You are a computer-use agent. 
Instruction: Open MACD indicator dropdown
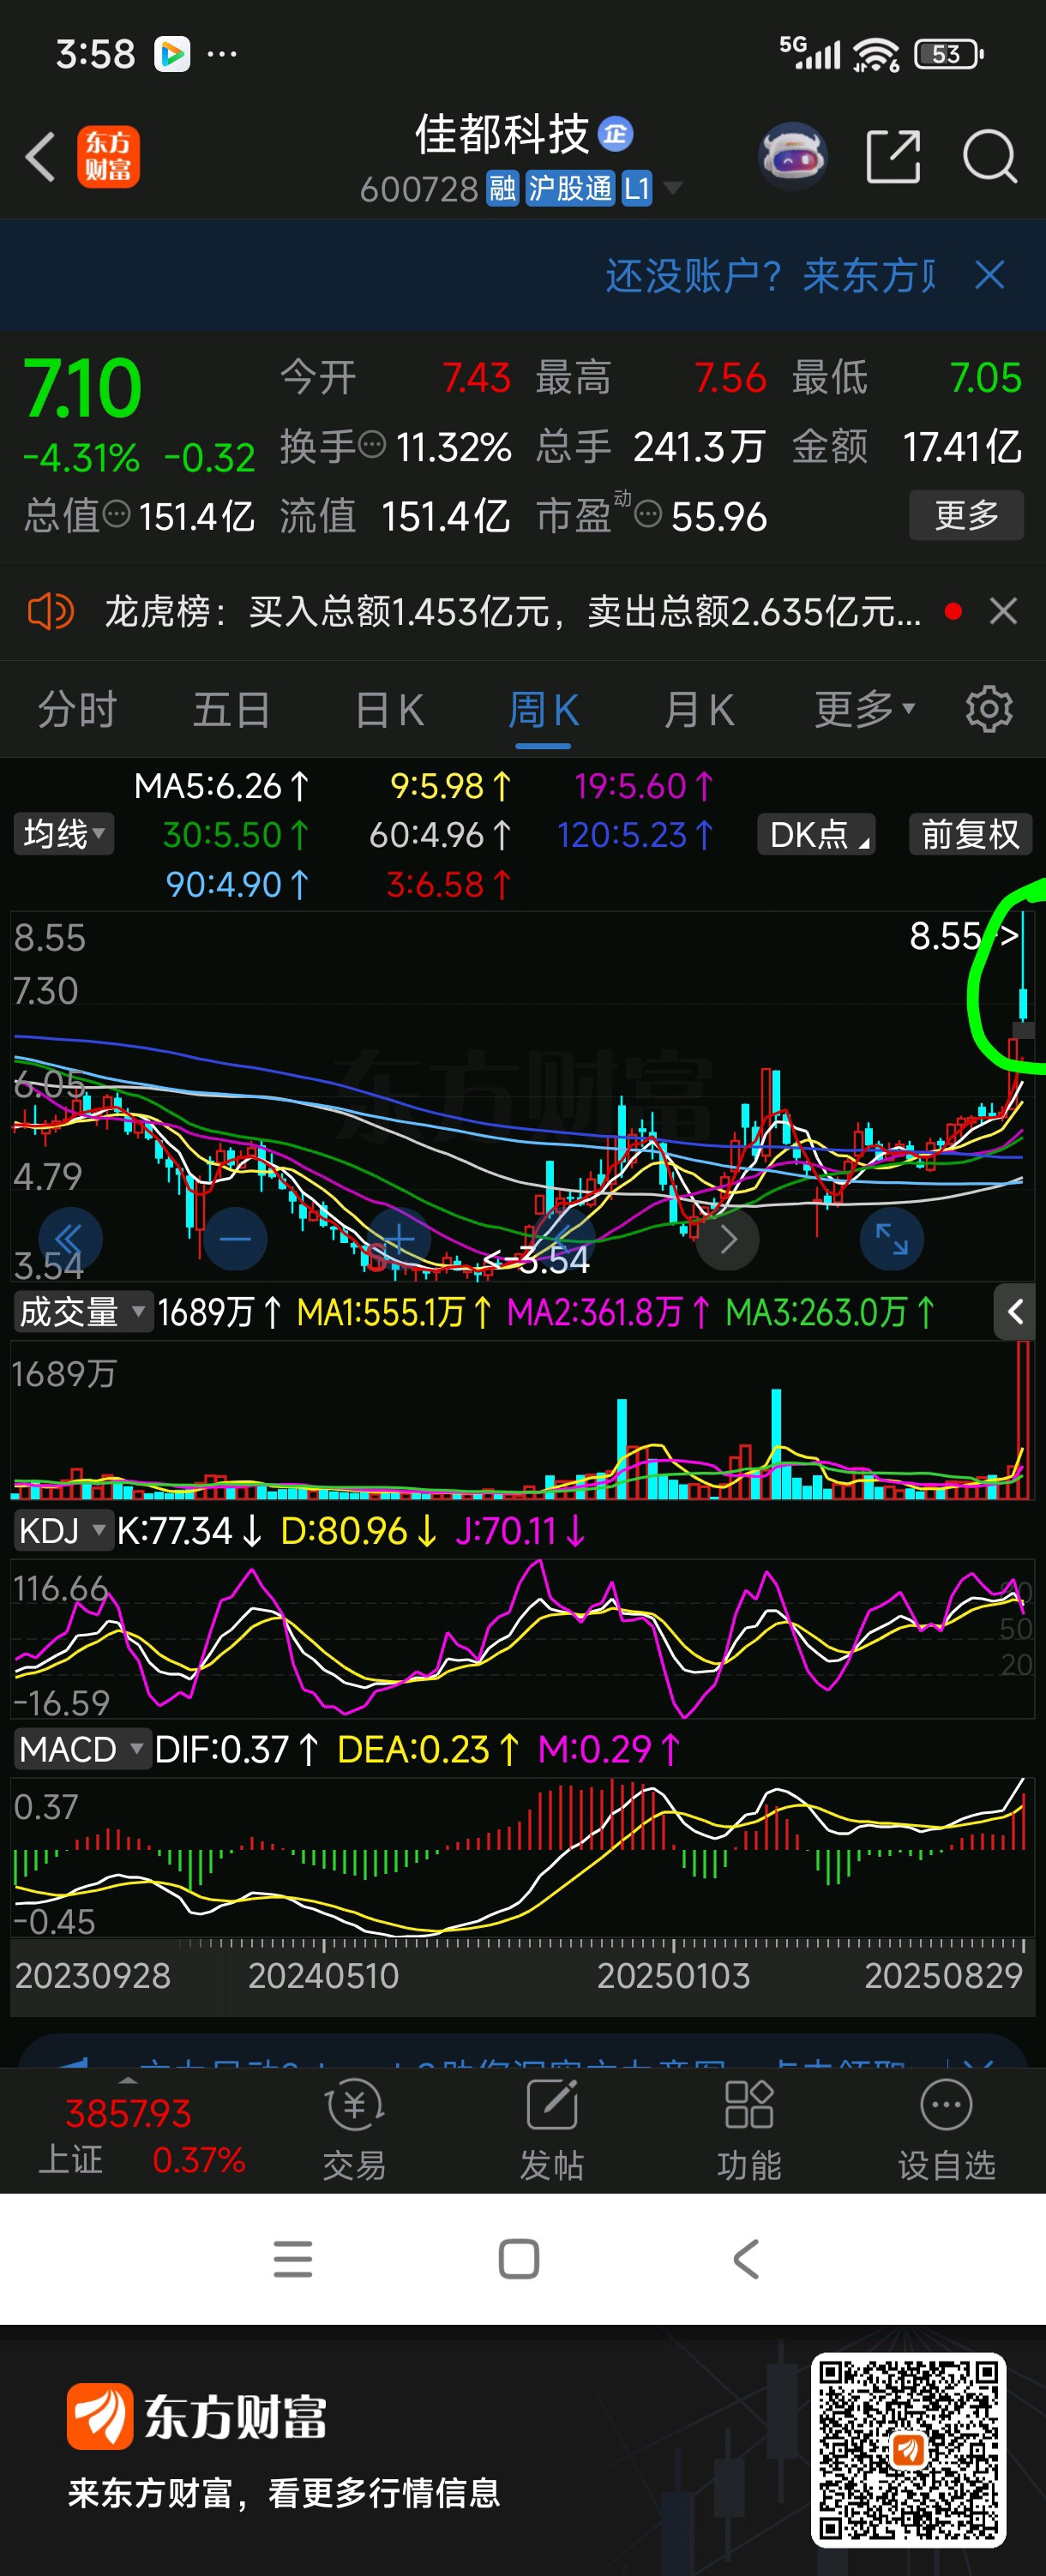(82, 1749)
